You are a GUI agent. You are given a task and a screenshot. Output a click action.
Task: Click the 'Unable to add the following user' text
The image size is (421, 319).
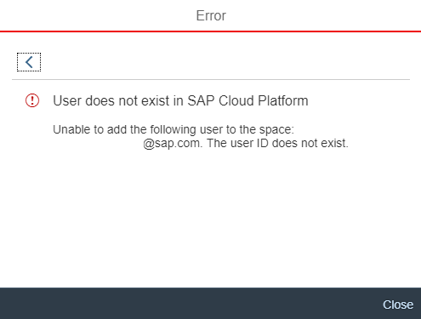tap(174, 129)
